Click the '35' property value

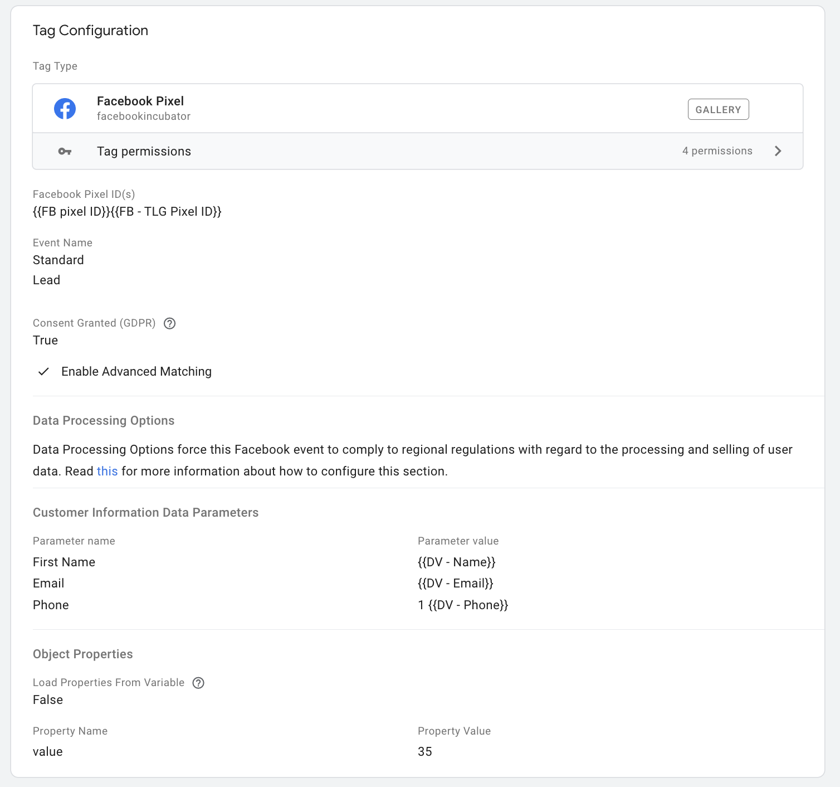(x=425, y=752)
